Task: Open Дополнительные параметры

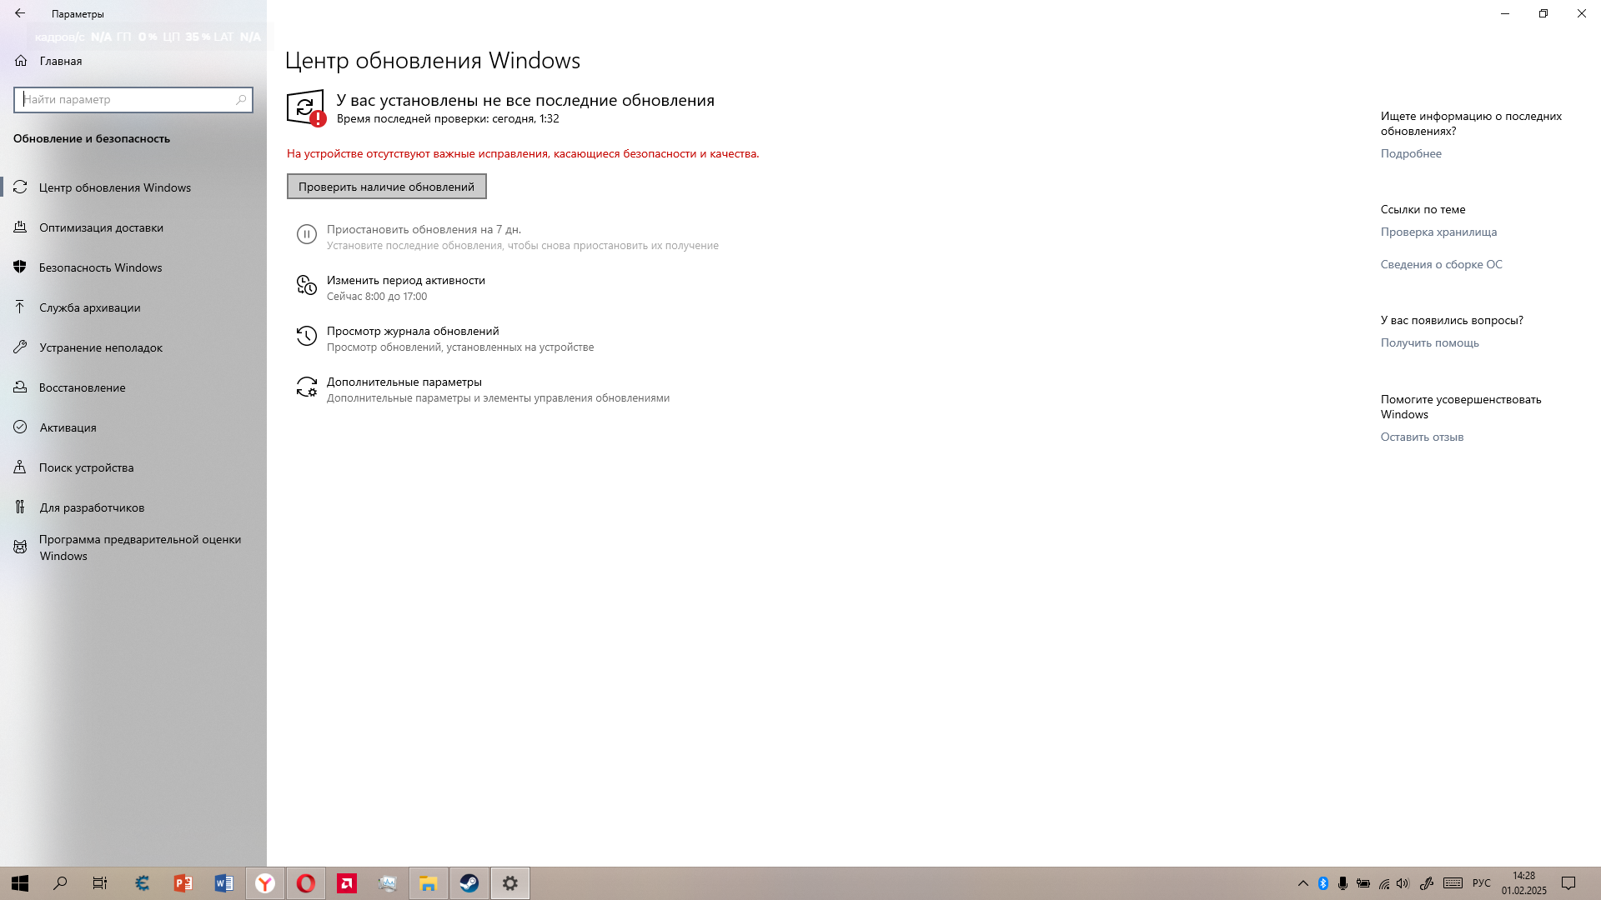Action: [404, 382]
